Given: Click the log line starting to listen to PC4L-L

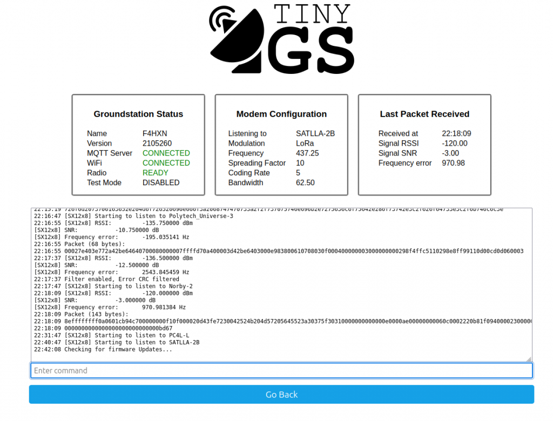Looking at the screenshot, I should pos(111,335).
